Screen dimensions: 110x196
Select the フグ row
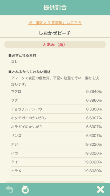coord(56,100)
